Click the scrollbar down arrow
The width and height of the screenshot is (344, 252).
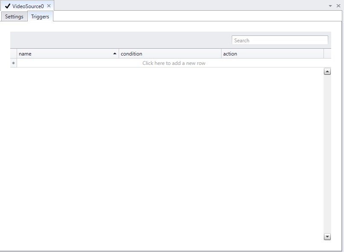[x=327, y=237]
